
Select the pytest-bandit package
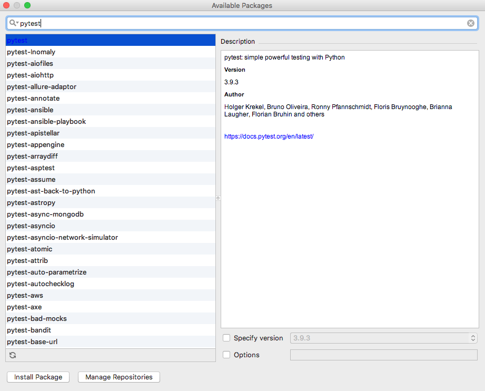111,330
